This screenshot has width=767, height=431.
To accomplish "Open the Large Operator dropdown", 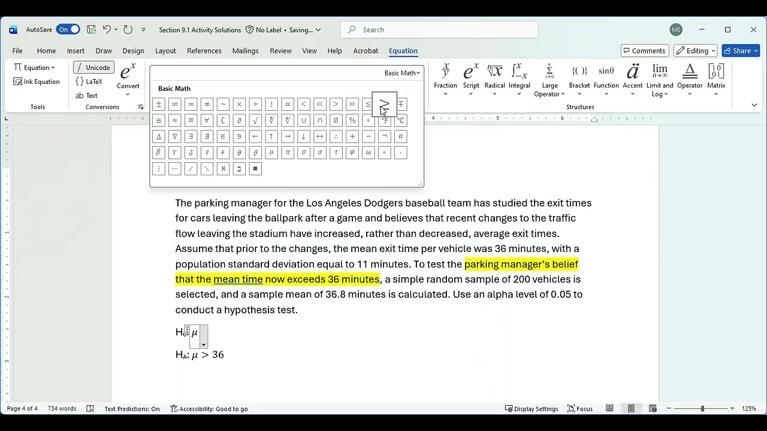I will point(549,81).
